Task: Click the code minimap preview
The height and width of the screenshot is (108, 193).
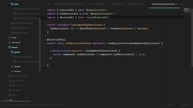Action: [187, 10]
